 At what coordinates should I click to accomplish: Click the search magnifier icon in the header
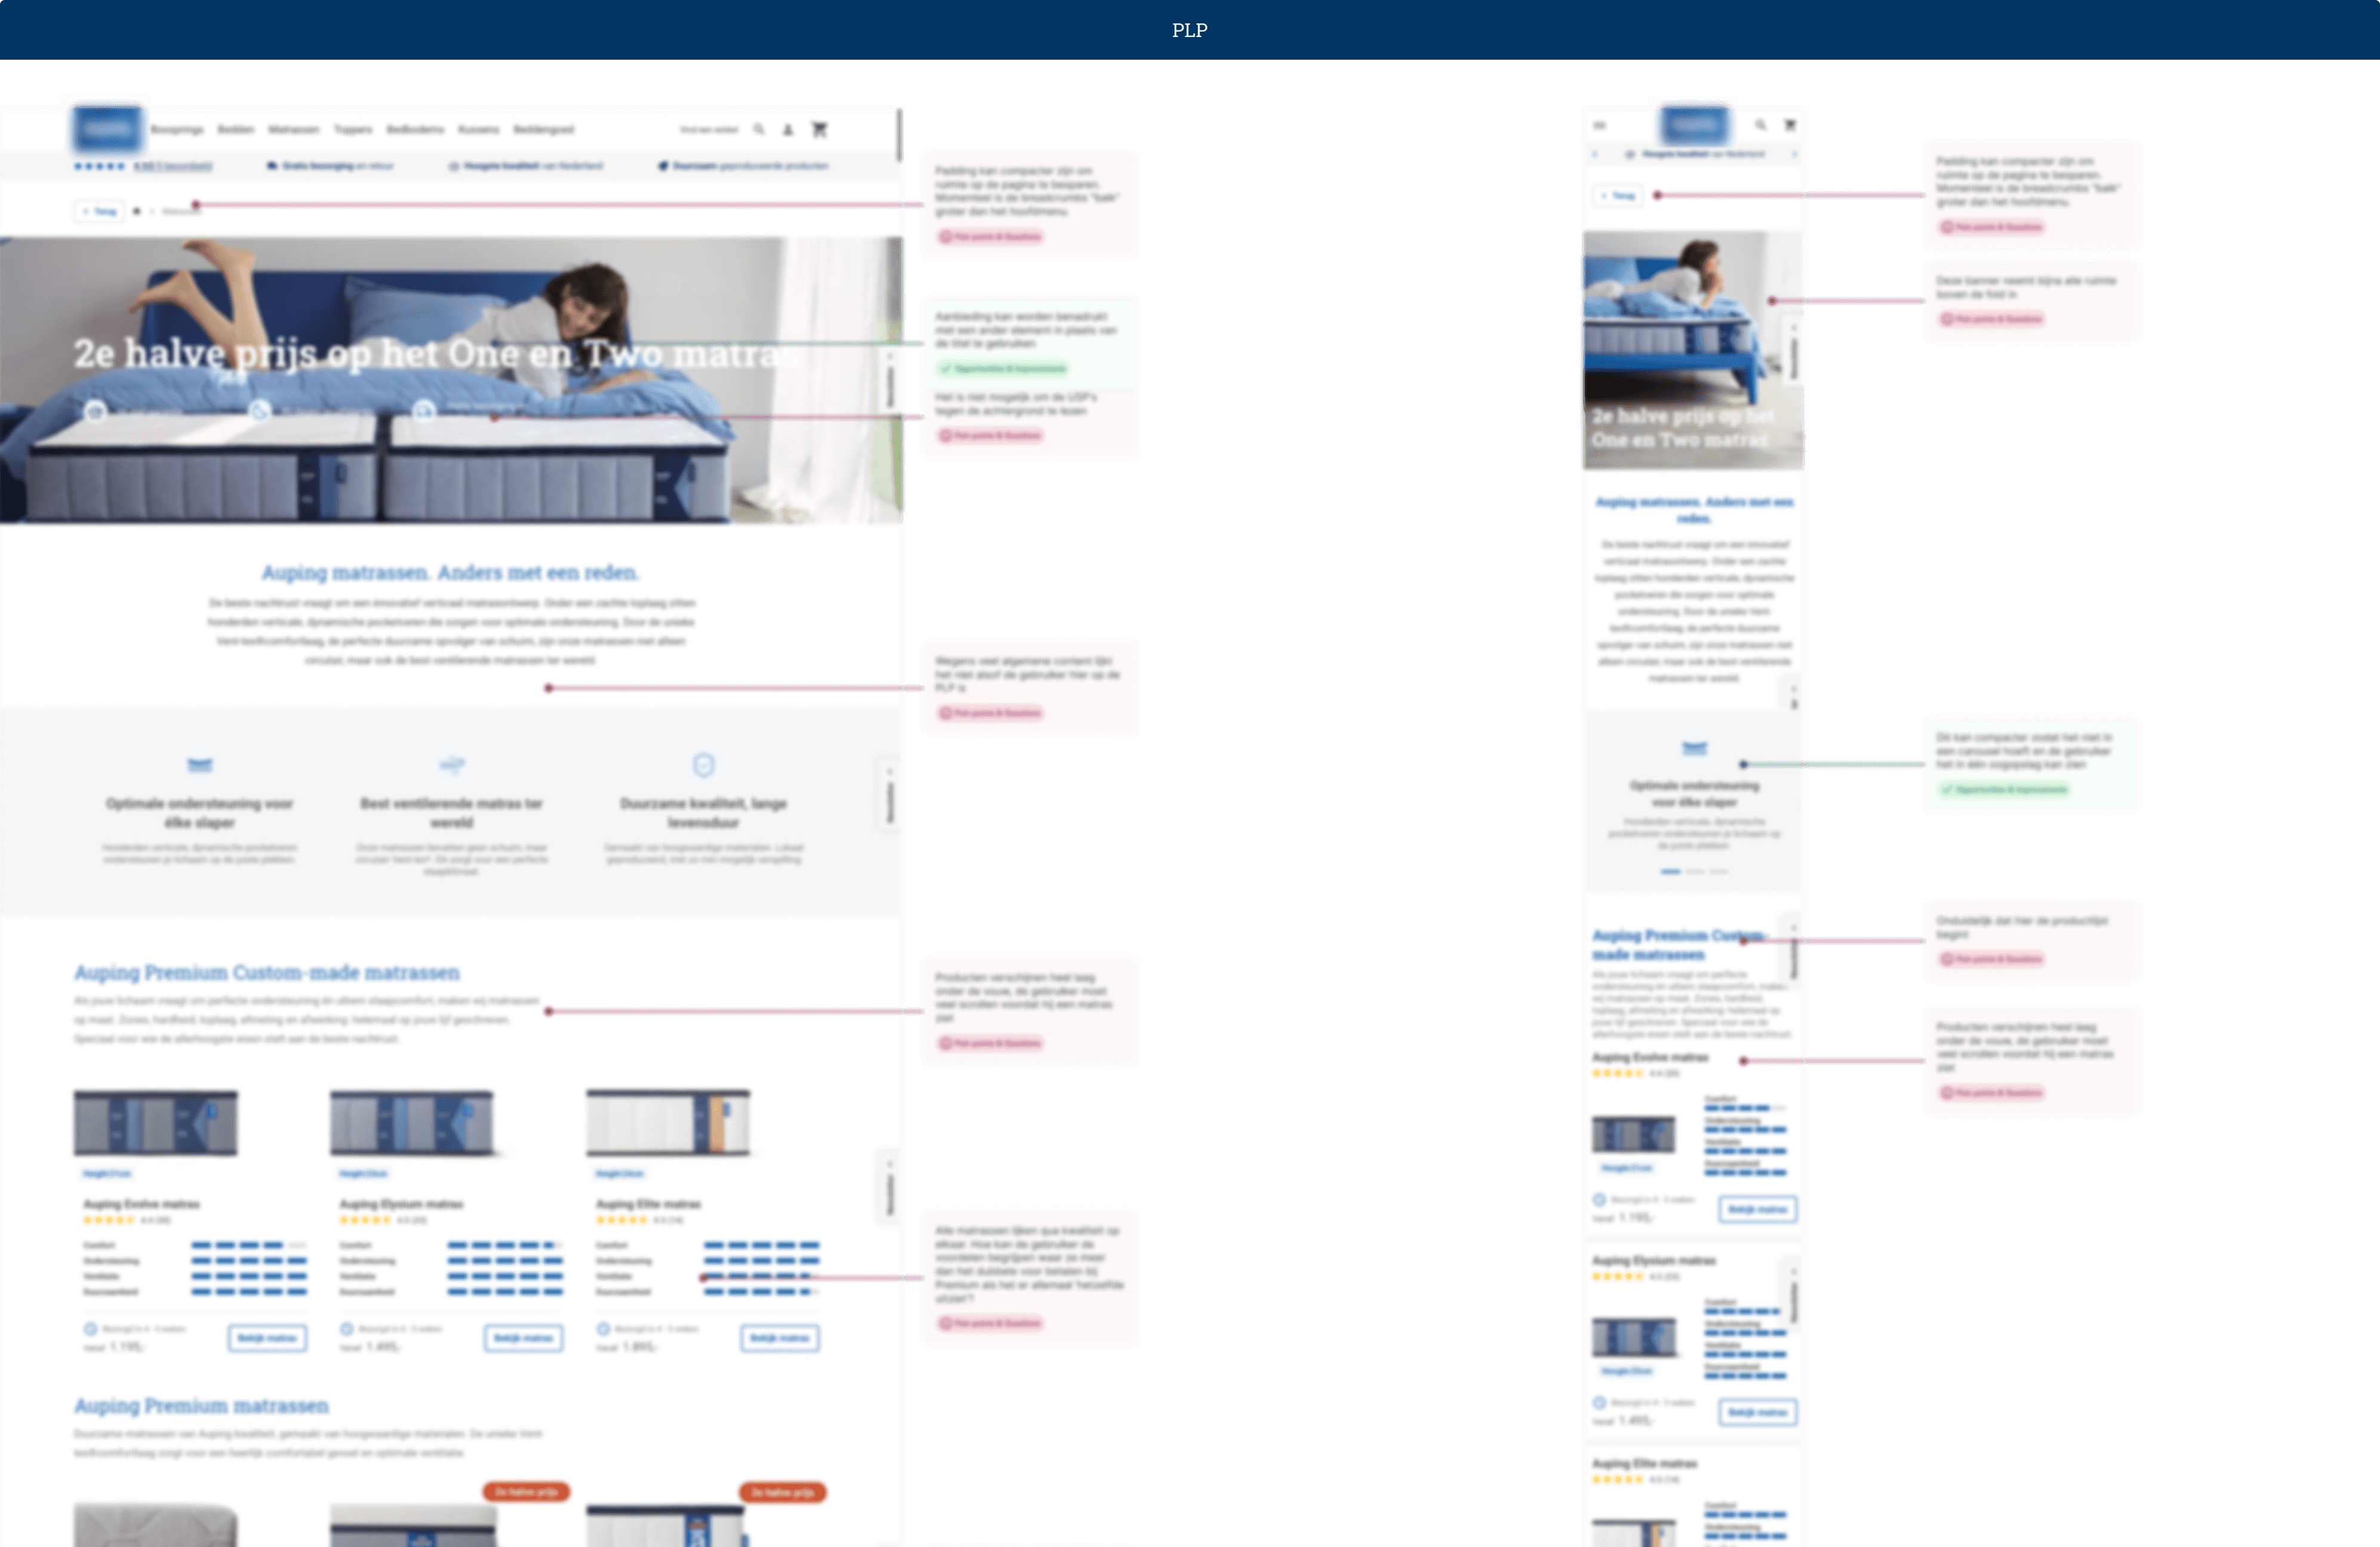click(x=758, y=129)
